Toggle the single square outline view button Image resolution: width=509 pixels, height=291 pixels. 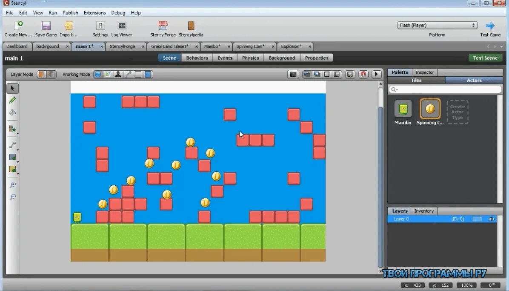coord(327,75)
